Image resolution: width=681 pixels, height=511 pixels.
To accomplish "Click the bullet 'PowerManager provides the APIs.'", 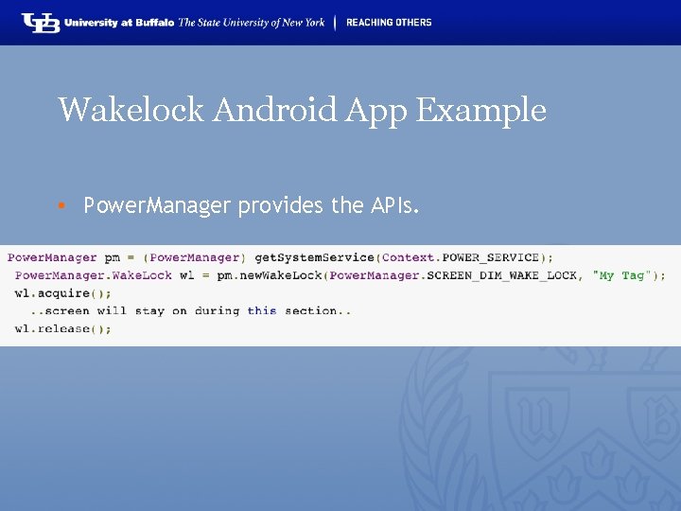I will [x=251, y=205].
